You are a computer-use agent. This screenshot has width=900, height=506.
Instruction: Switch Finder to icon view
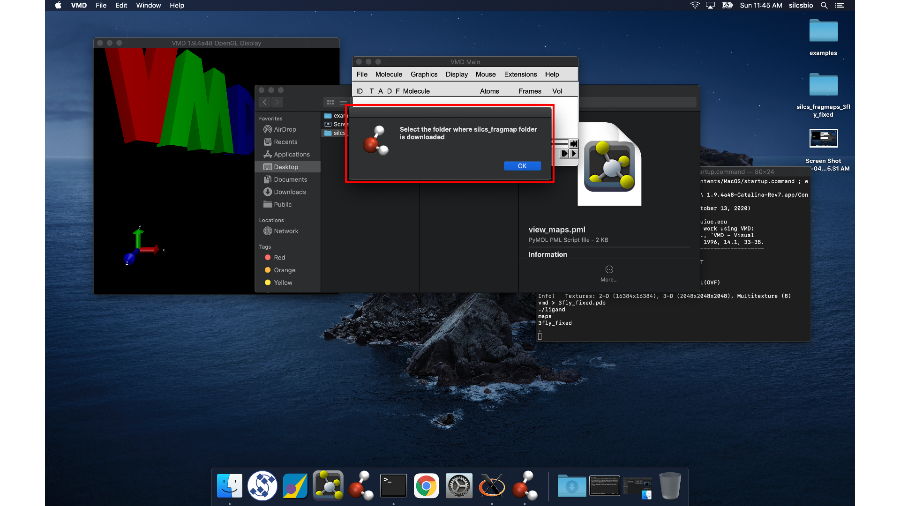coord(330,102)
